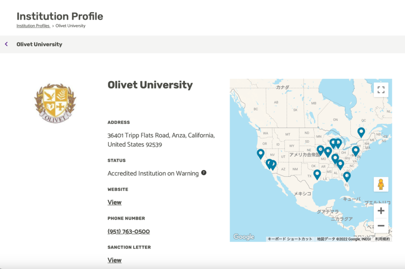
Task: Zoom in on the map
Action: pyautogui.click(x=381, y=211)
